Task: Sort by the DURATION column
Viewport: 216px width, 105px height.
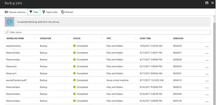Action: coord(178,38)
